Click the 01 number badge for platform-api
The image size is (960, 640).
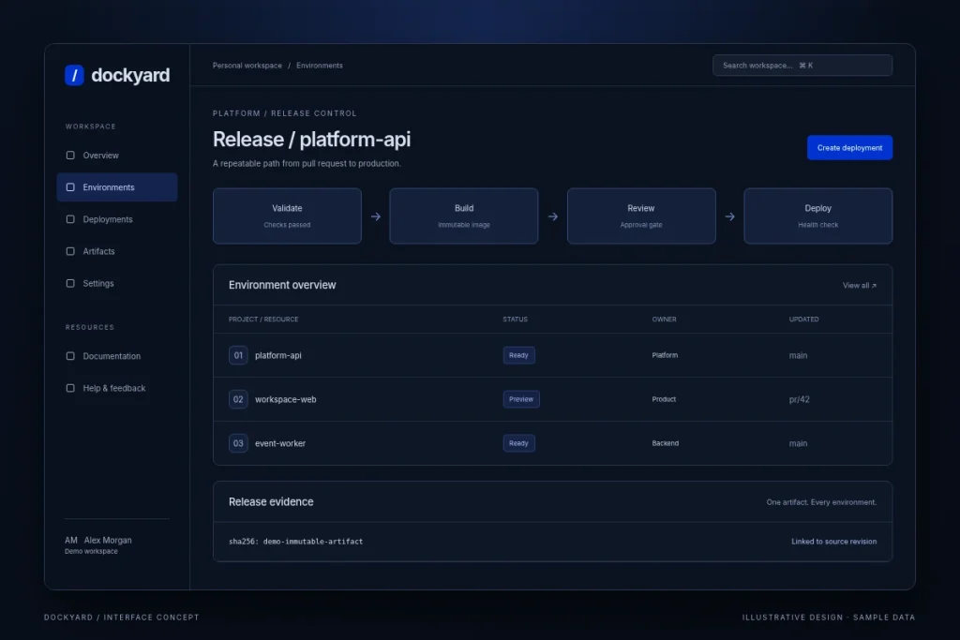tap(238, 355)
